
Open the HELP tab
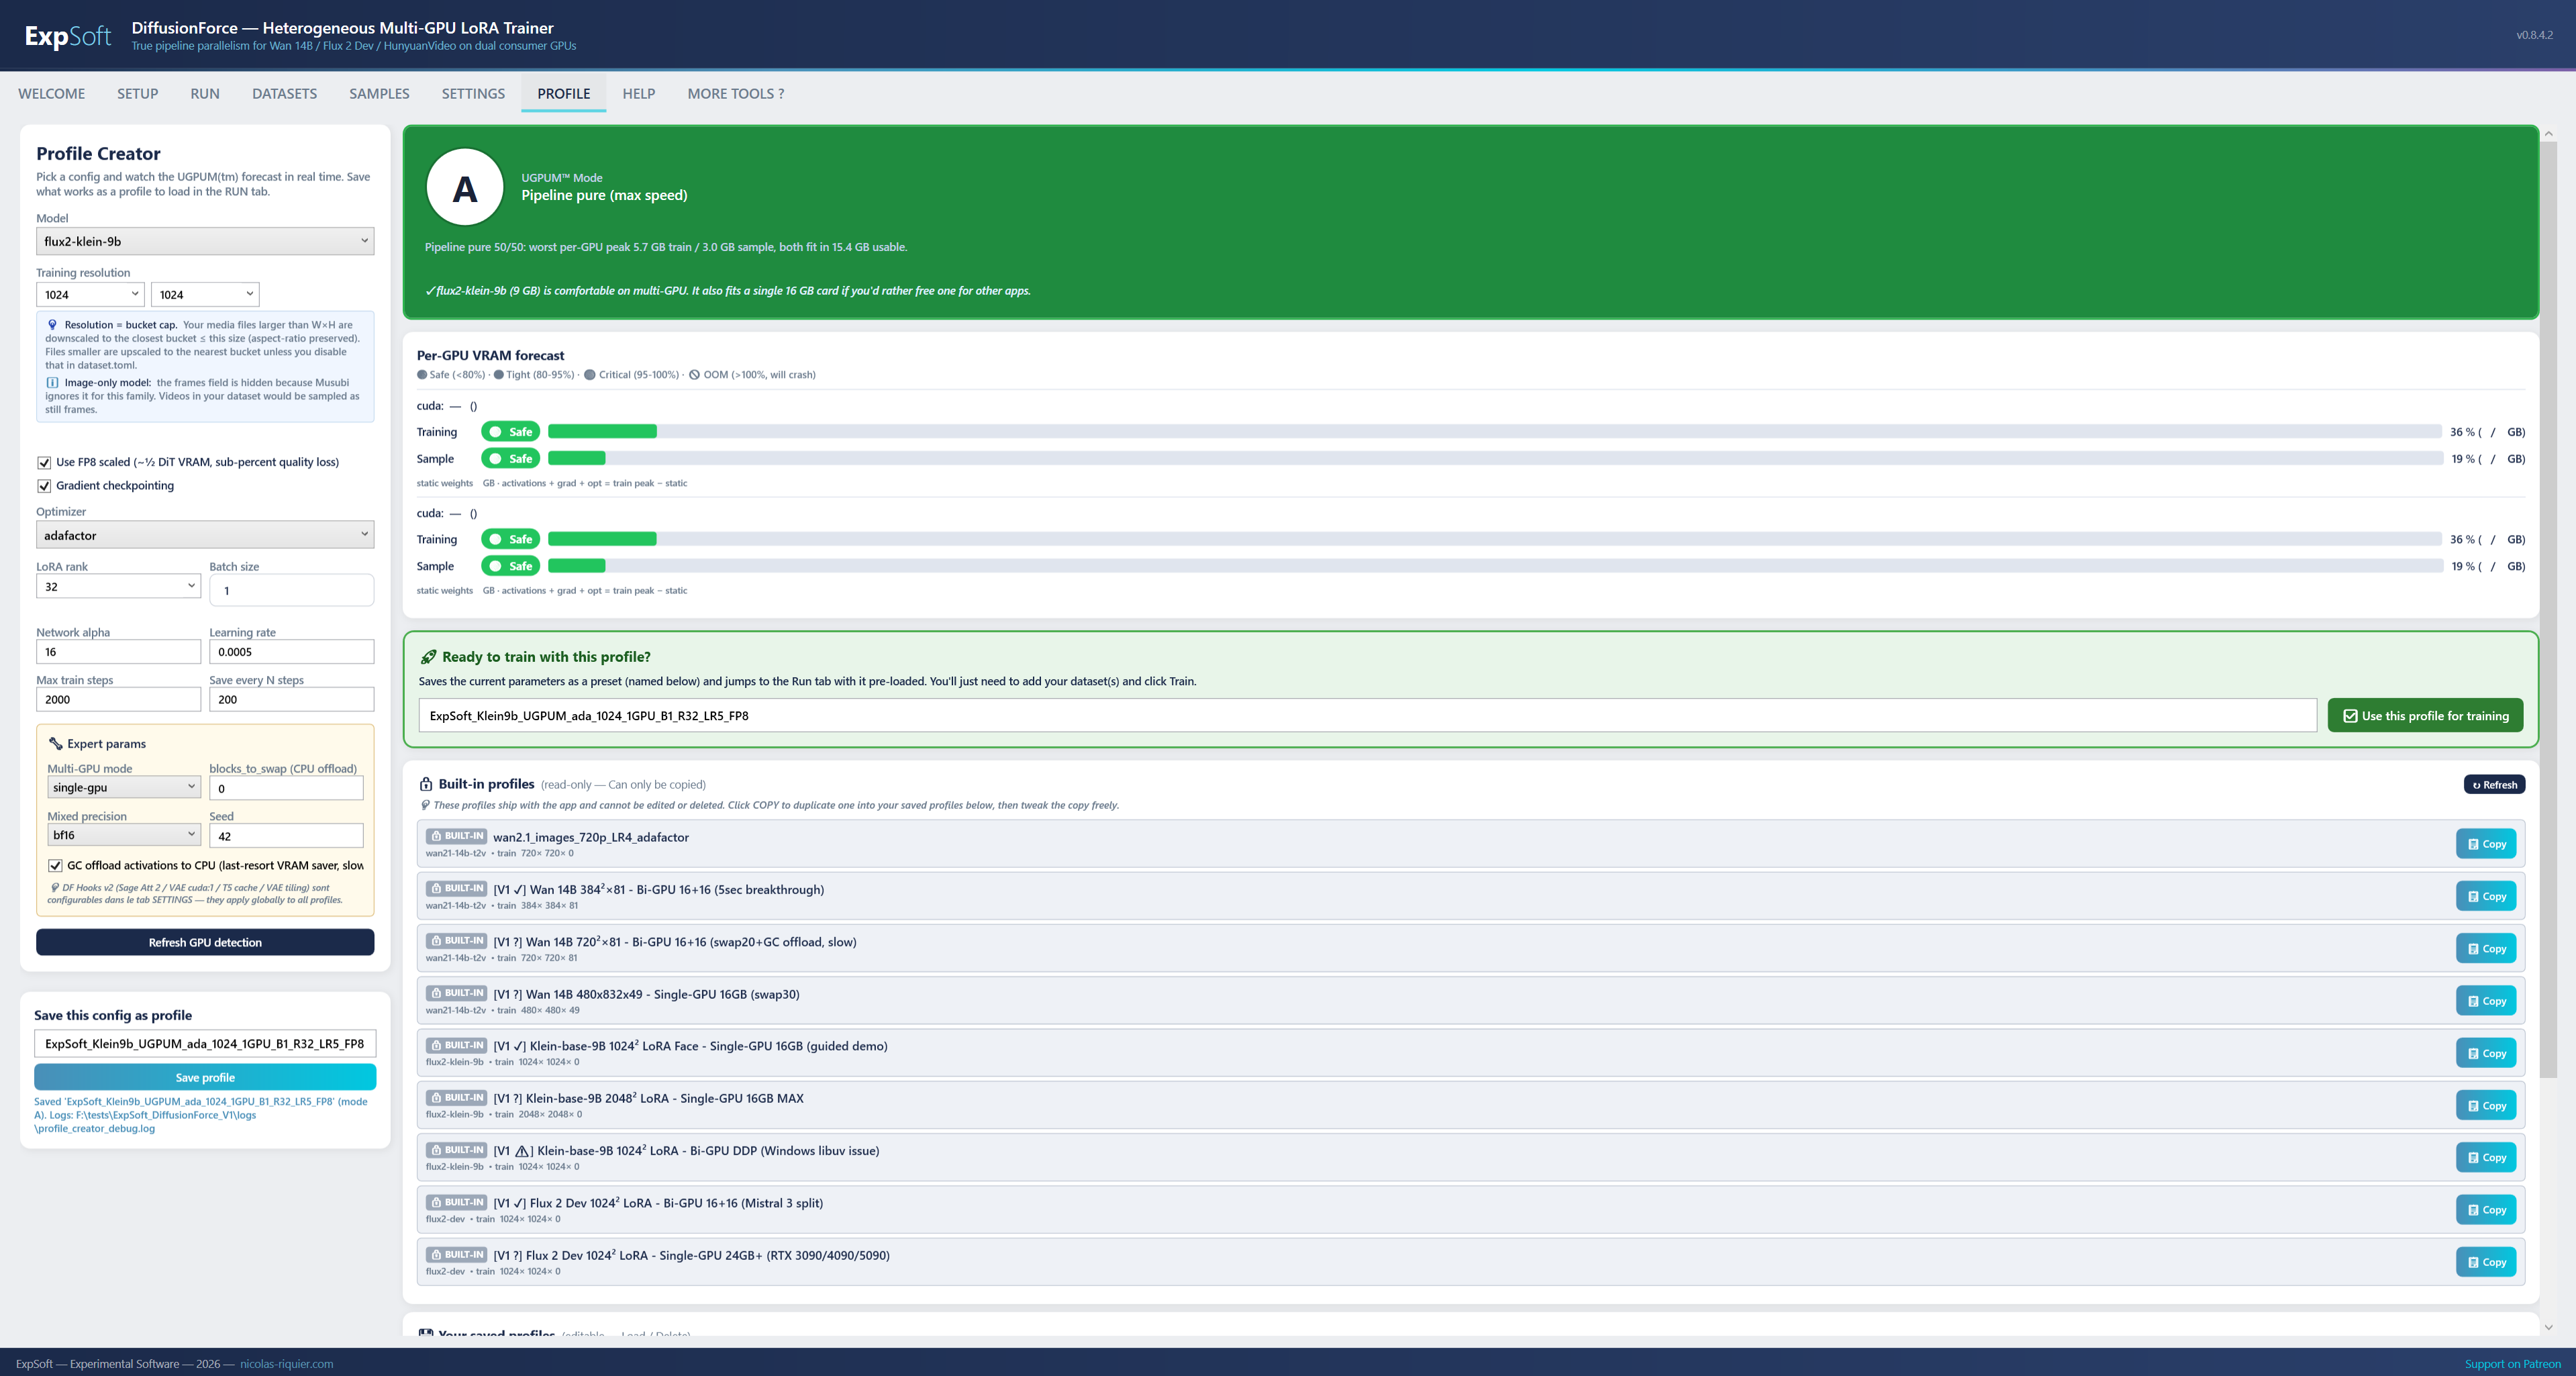tap(638, 94)
